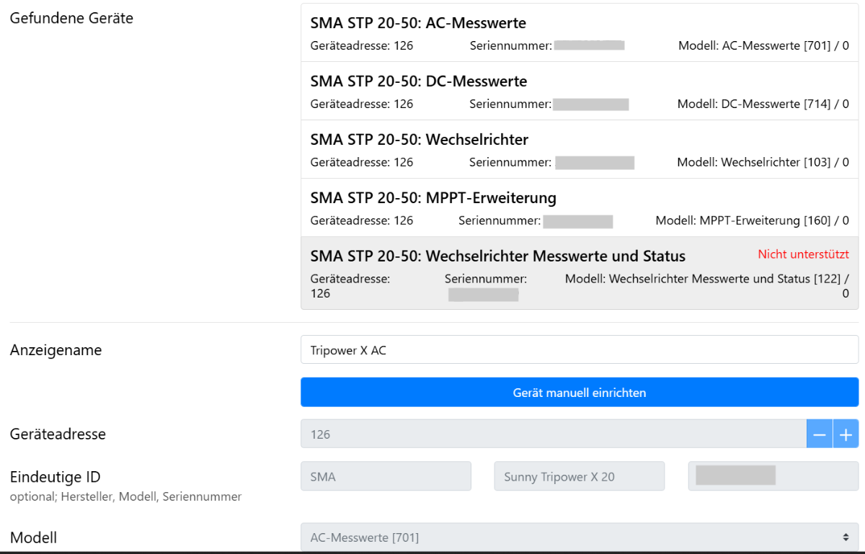
Task: Click the 'Sunny Tripower X 20' model field
Action: (579, 477)
